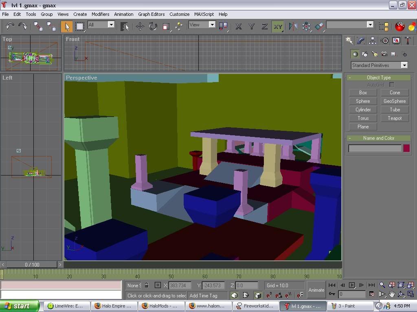Click the Box primitive button

[363, 93]
